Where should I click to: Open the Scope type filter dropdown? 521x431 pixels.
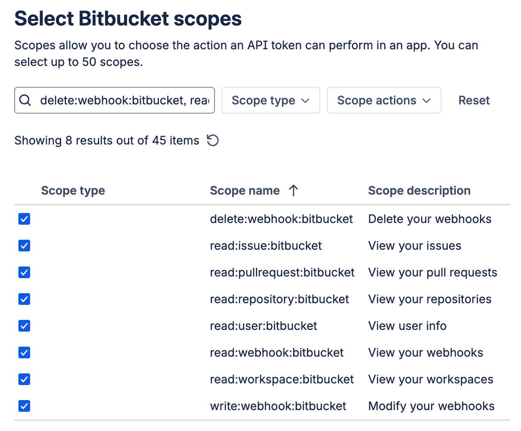(x=271, y=100)
